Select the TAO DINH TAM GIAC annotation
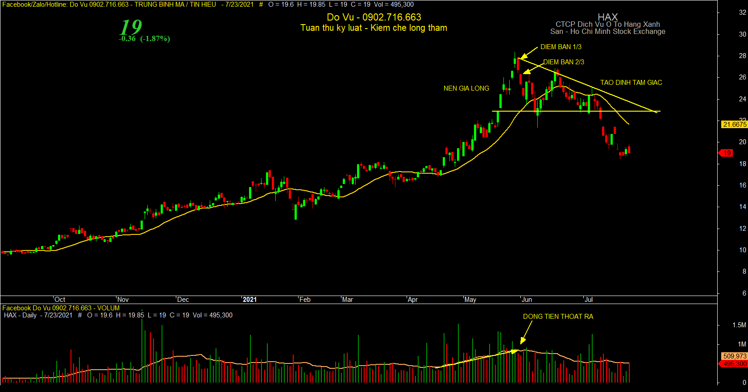Image resolution: width=748 pixels, height=392 pixels. click(631, 83)
